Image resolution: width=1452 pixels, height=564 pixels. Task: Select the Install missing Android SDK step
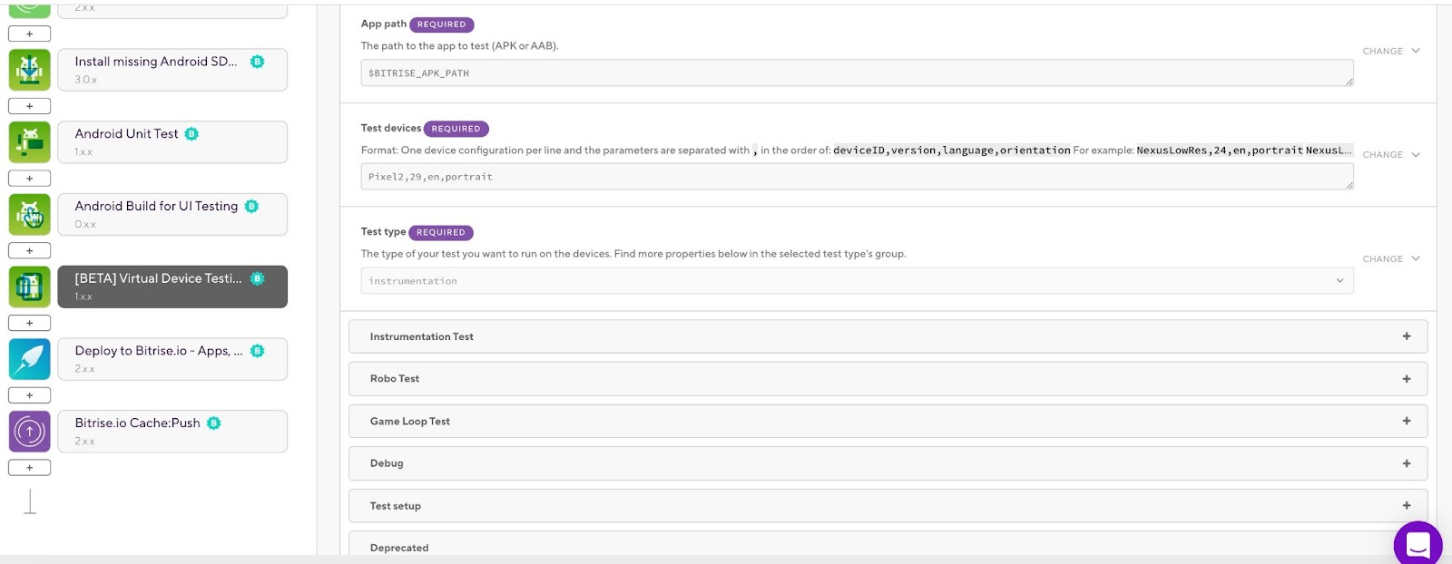coord(172,70)
